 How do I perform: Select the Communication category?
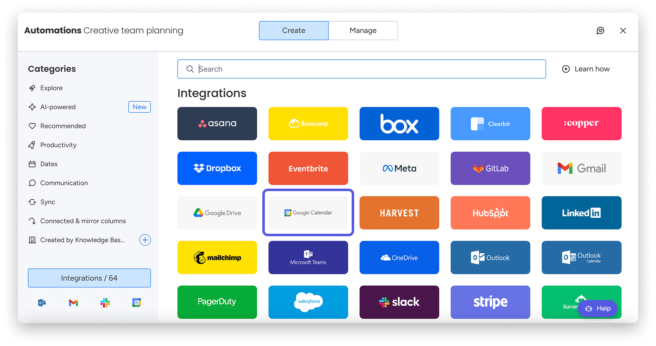click(x=64, y=183)
